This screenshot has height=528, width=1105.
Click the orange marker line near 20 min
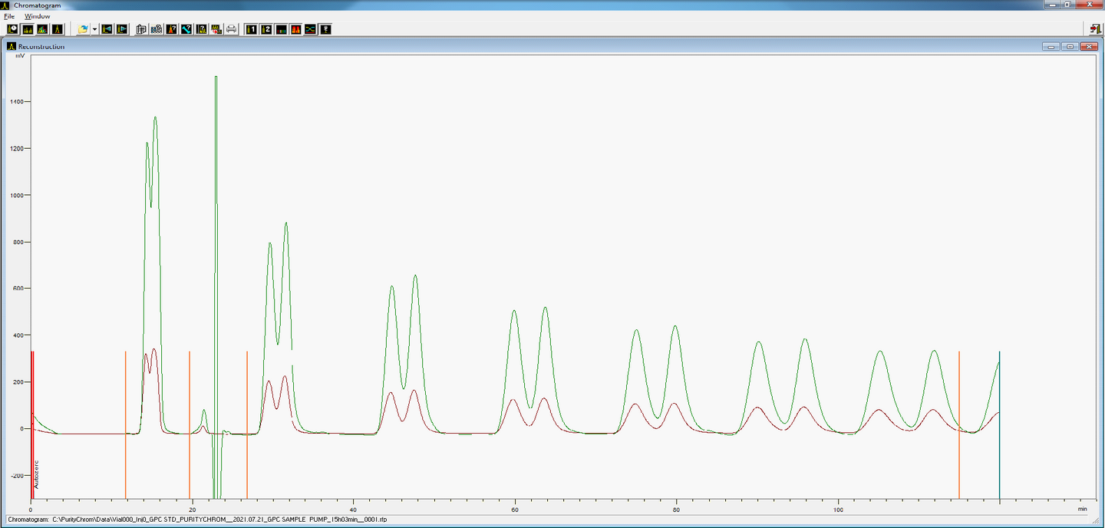(190, 399)
